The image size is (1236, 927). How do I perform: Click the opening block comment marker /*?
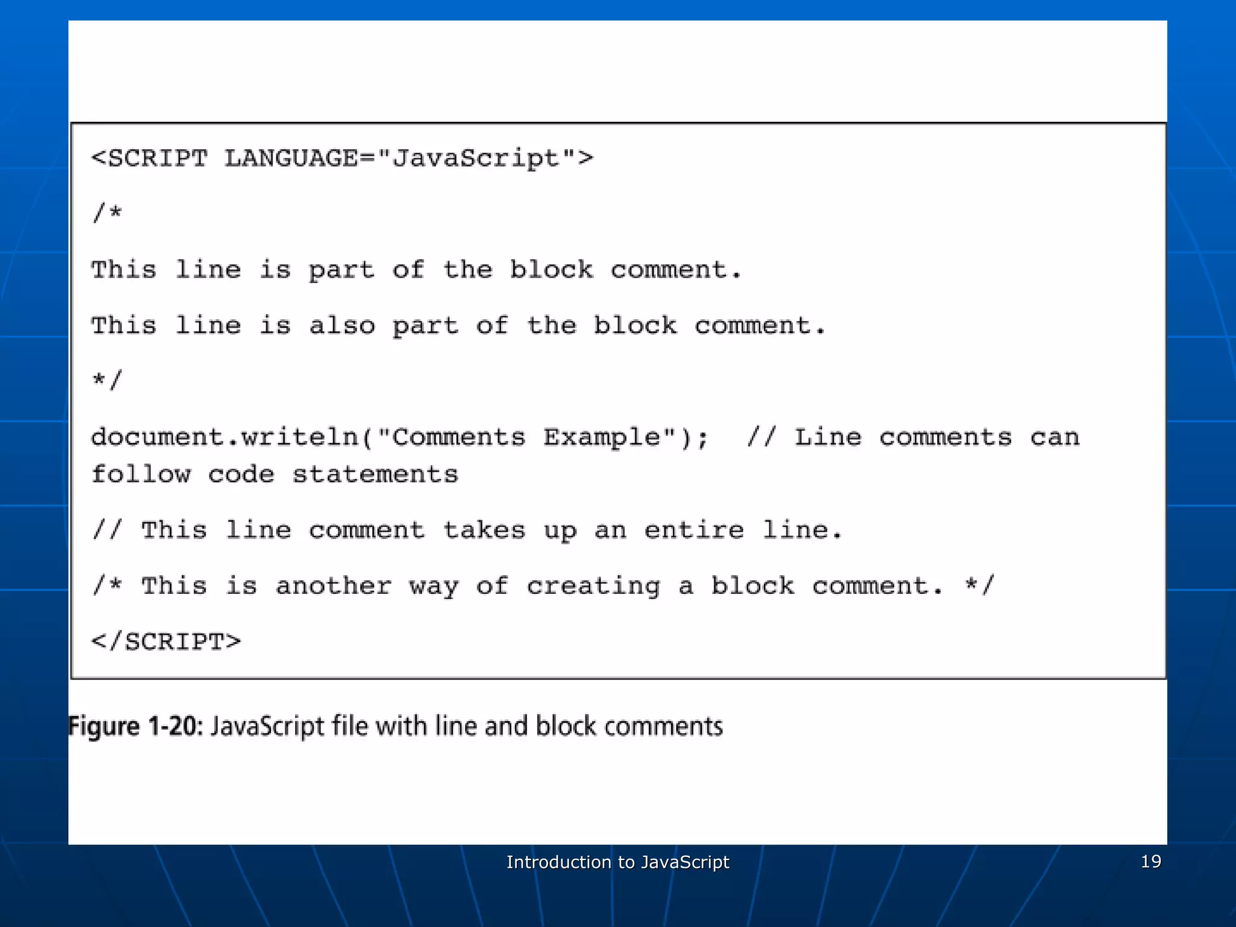107,213
